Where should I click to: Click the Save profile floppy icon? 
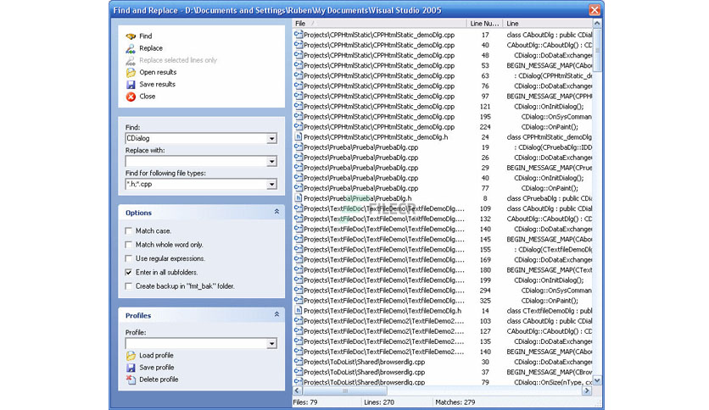click(131, 368)
